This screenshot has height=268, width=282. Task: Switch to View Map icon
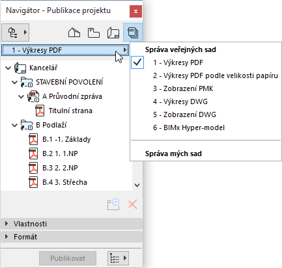pyautogui.click(x=94, y=33)
